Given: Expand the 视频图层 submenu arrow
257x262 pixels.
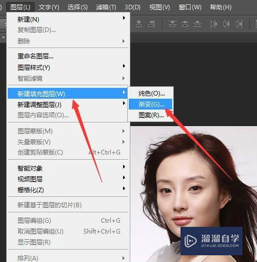Looking at the screenshot, I should click(124, 177).
